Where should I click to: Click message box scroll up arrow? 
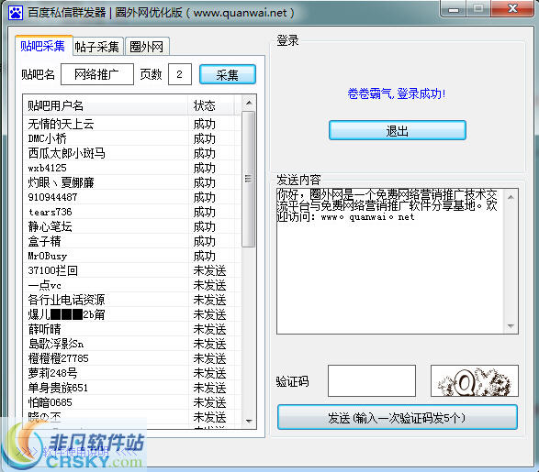coord(511,197)
